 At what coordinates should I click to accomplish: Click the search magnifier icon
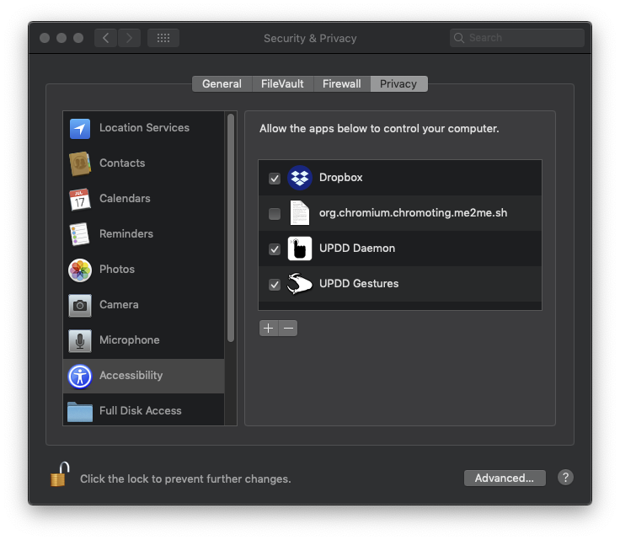coord(458,38)
